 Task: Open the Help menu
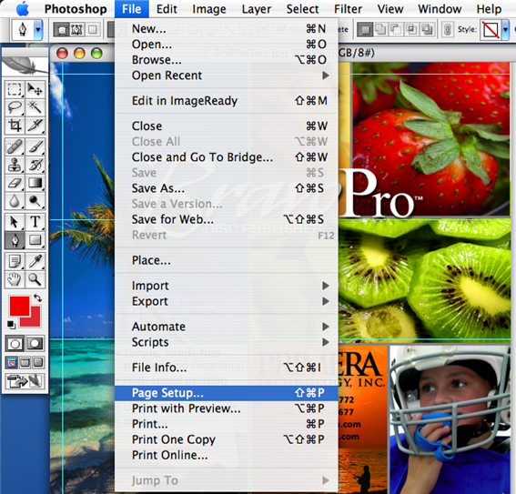489,9
